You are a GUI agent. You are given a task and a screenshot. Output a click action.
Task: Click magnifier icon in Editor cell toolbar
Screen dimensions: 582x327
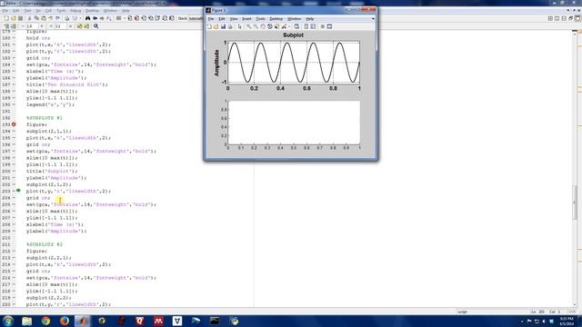[95, 26]
